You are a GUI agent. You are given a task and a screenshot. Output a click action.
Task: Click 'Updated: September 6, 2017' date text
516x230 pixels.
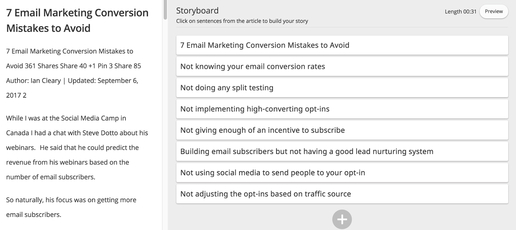(103, 81)
